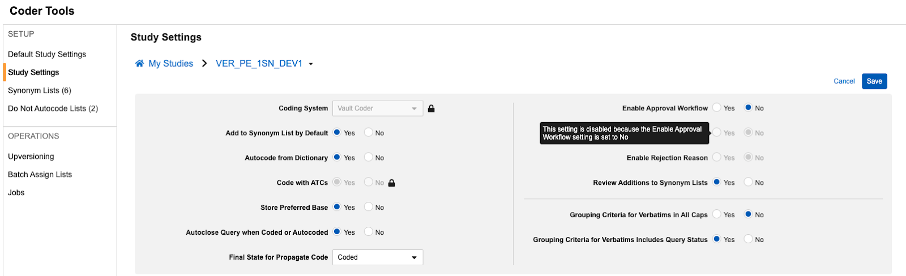The height and width of the screenshot is (276, 906).
Task: Select No for Autocode from Dictionary
Action: pyautogui.click(x=369, y=157)
